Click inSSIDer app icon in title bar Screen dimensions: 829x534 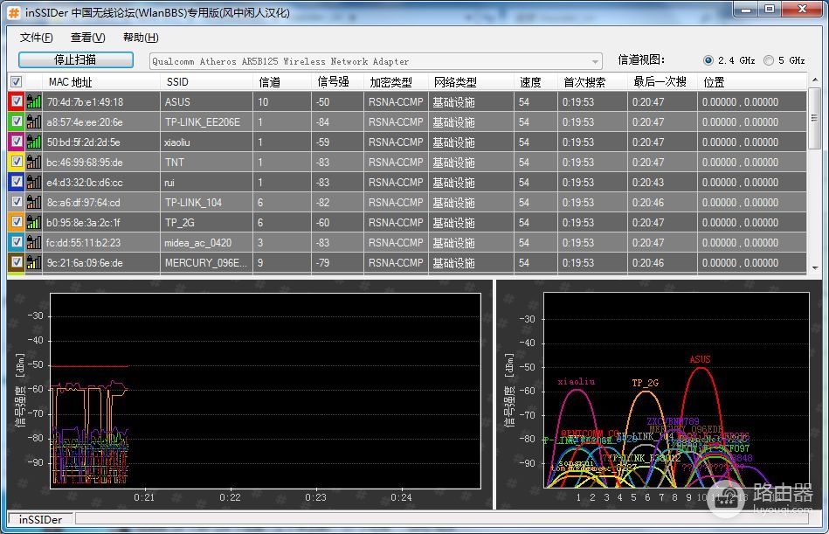14,13
